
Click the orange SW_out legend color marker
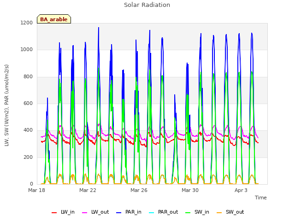(219, 213)
